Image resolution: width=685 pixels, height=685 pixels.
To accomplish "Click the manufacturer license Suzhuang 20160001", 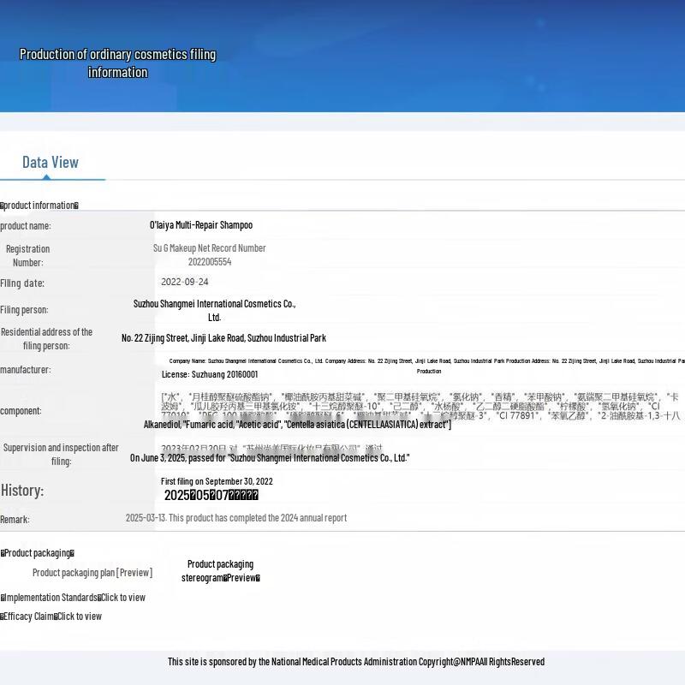I will pyautogui.click(x=210, y=374).
